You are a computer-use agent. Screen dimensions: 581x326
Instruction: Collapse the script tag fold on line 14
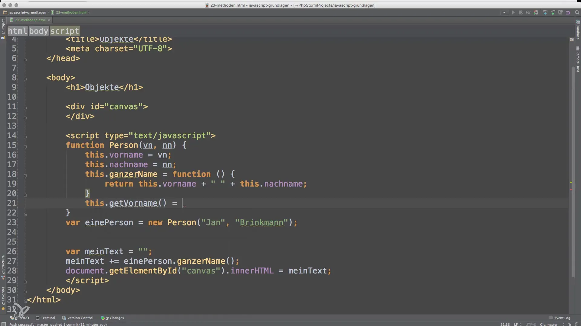click(25, 137)
